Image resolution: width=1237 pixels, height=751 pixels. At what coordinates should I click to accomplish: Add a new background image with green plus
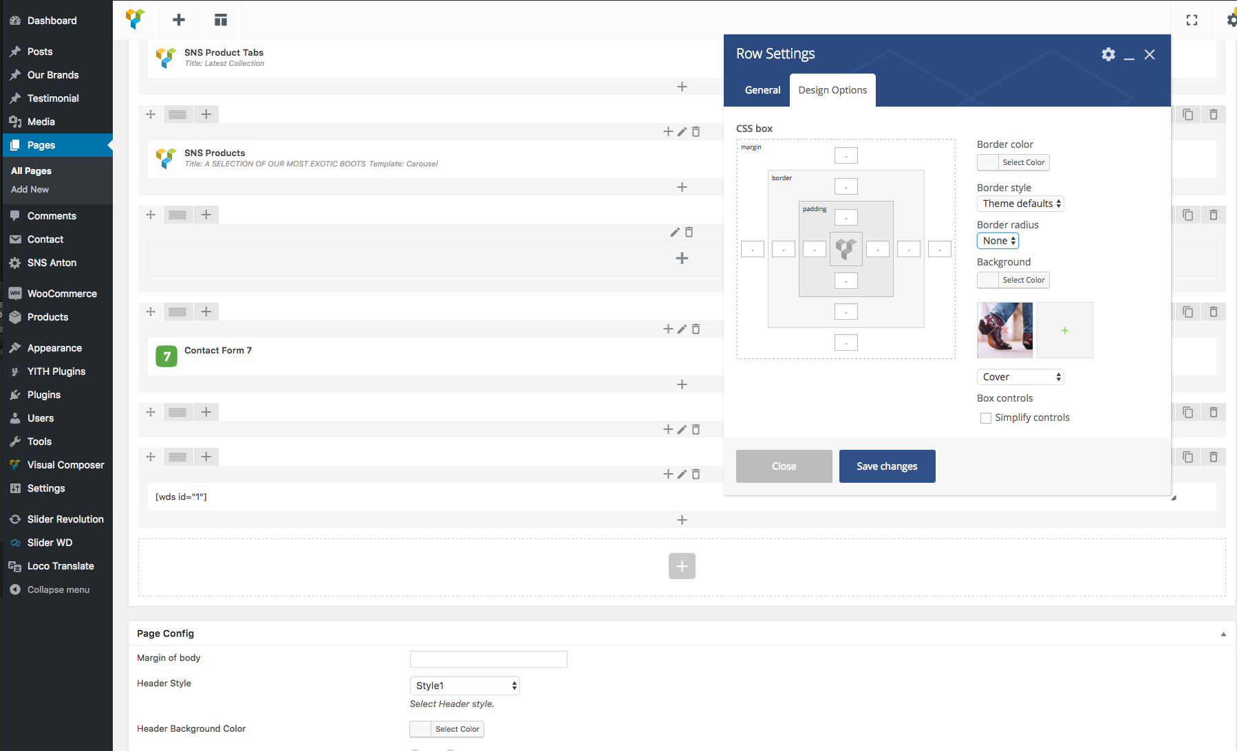1064,331
